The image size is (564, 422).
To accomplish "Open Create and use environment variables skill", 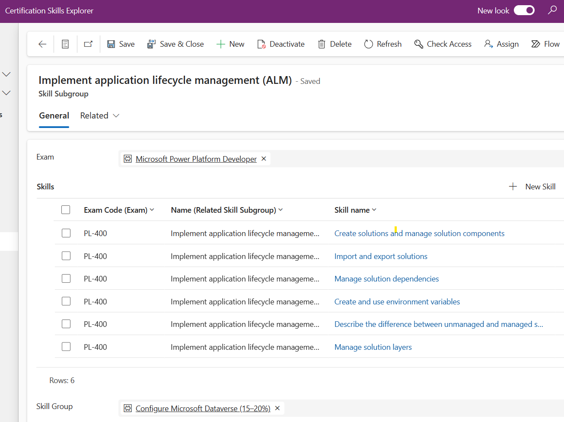I will [x=397, y=301].
